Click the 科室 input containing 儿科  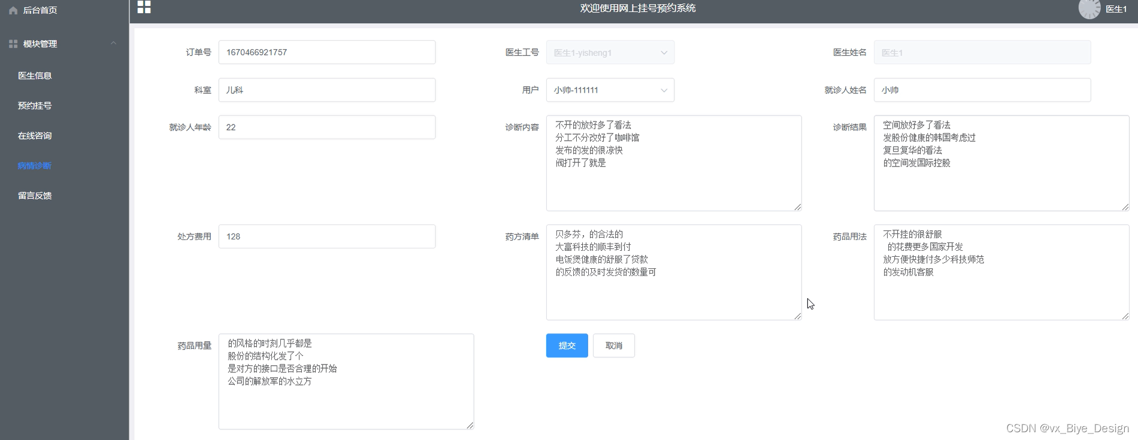[327, 90]
